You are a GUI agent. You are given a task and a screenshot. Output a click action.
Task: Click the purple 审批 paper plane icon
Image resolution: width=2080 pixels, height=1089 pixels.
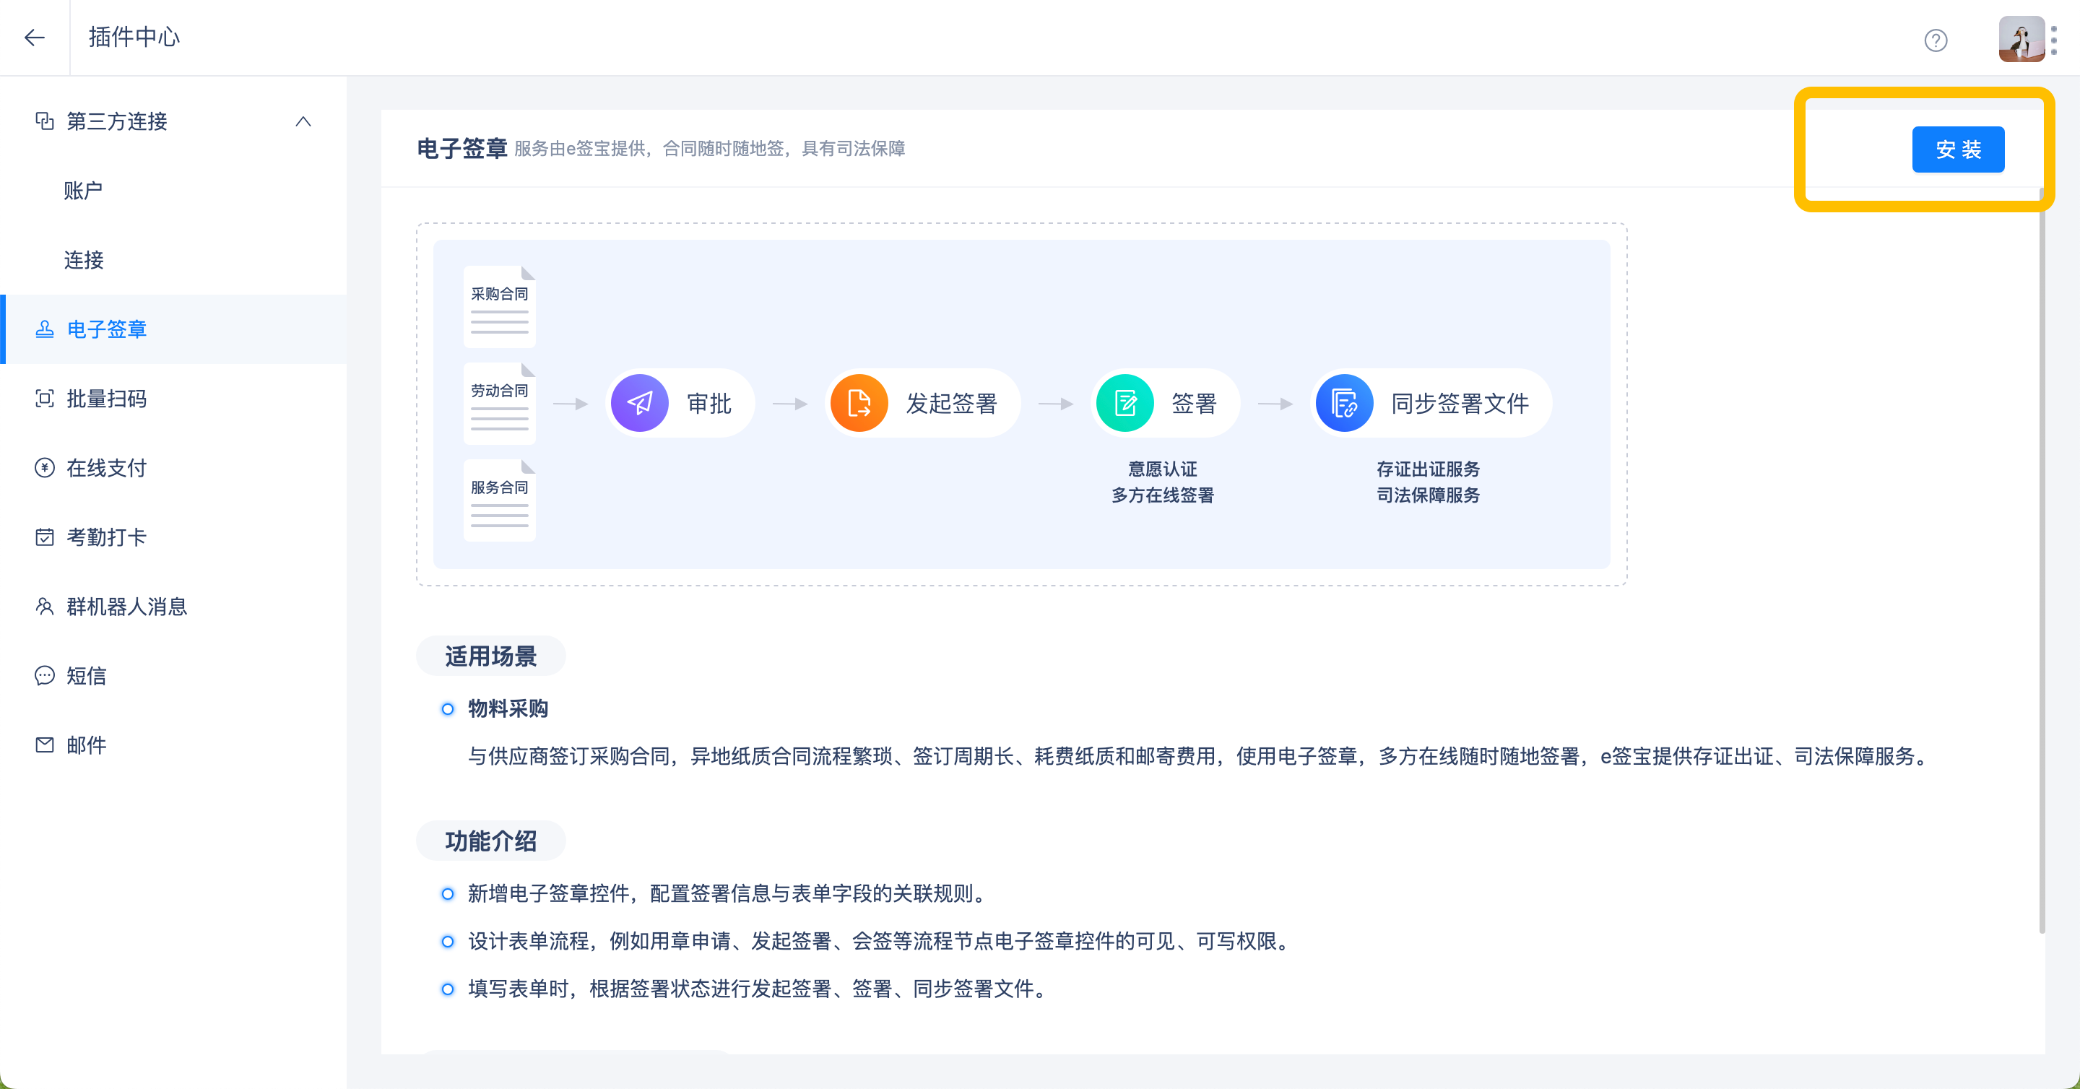[x=639, y=403]
